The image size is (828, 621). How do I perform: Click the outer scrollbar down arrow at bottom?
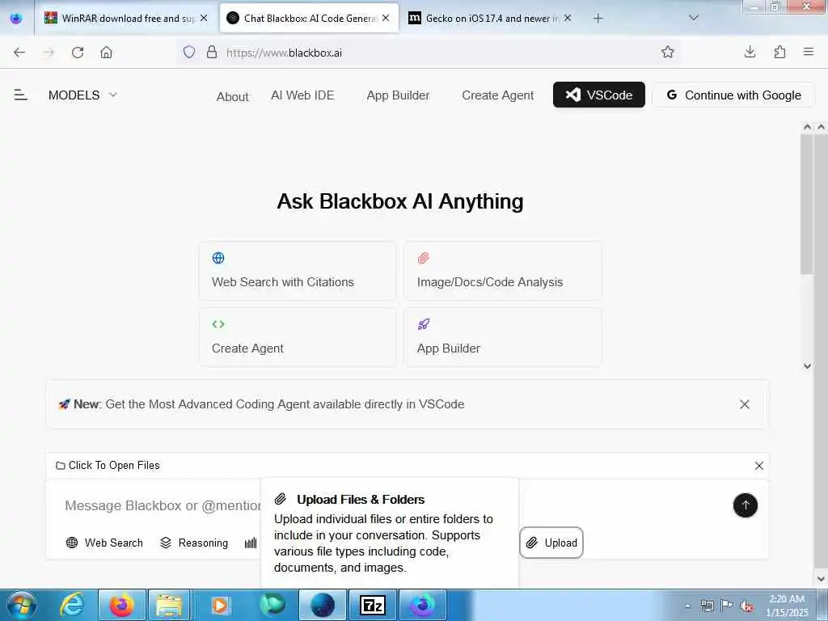[822, 579]
